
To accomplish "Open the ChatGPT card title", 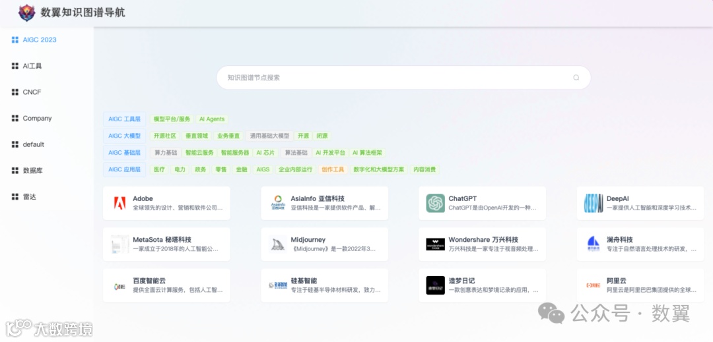I will coord(462,198).
